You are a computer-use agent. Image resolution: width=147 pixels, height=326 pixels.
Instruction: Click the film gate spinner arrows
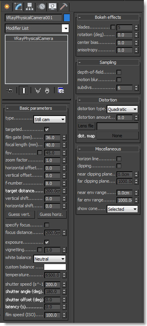[64, 138]
